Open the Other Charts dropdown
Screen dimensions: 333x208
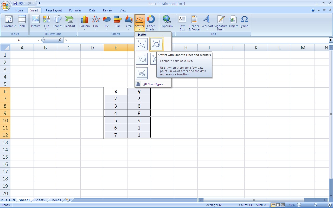151,23
